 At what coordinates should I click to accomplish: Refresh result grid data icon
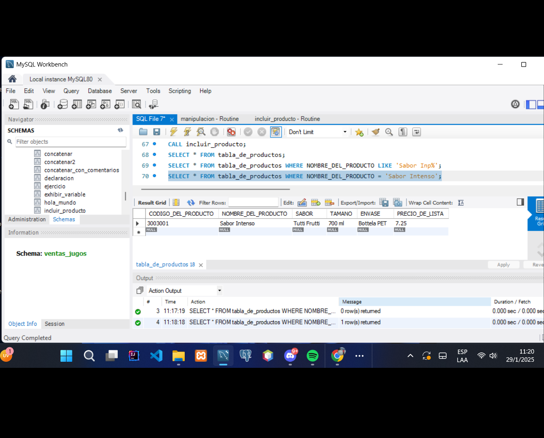point(191,203)
